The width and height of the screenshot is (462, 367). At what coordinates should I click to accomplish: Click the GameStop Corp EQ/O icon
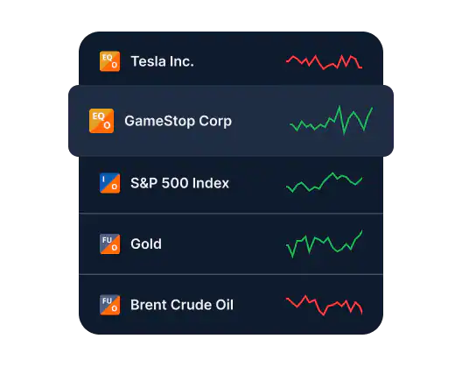tap(101, 121)
